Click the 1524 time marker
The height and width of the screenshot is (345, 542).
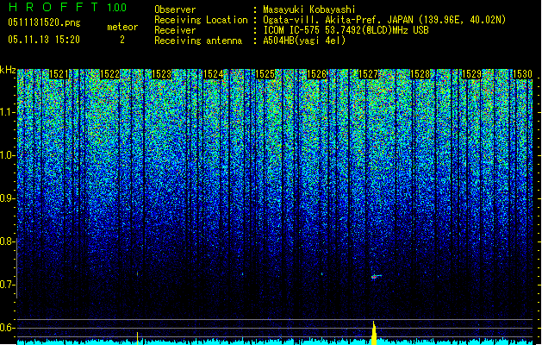click(x=214, y=74)
